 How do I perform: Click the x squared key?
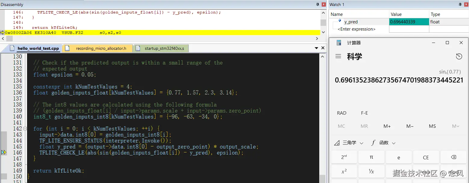344,172
